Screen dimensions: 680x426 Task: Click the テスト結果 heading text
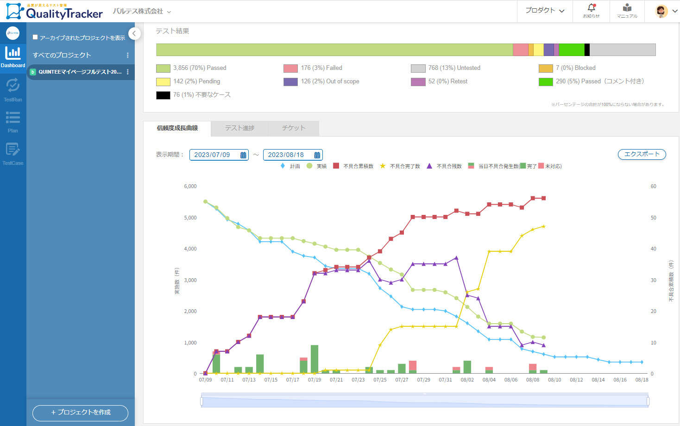(x=172, y=31)
